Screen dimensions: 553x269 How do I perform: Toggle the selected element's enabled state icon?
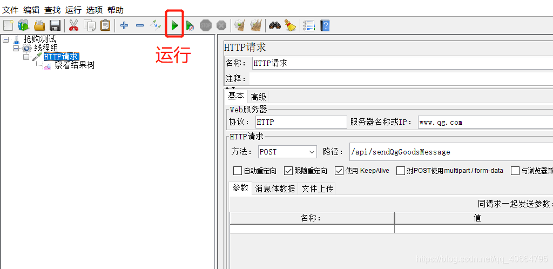[155, 25]
